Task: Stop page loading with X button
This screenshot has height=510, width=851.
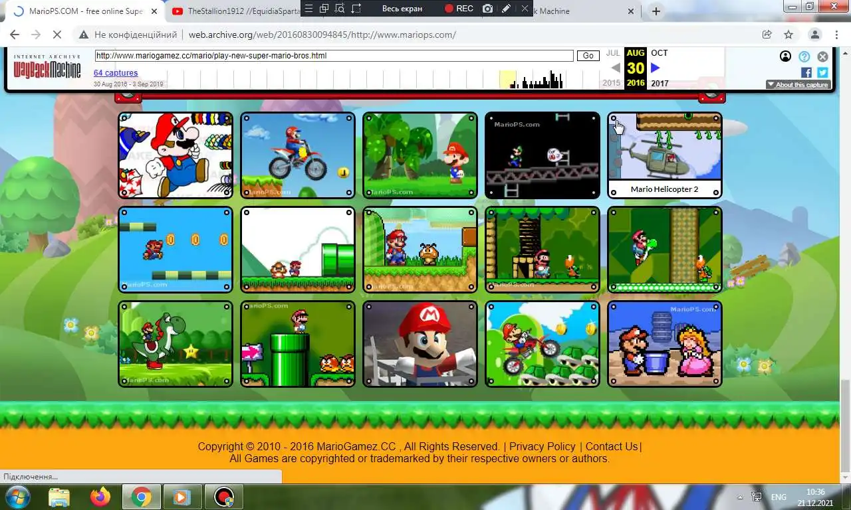Action: 57,35
